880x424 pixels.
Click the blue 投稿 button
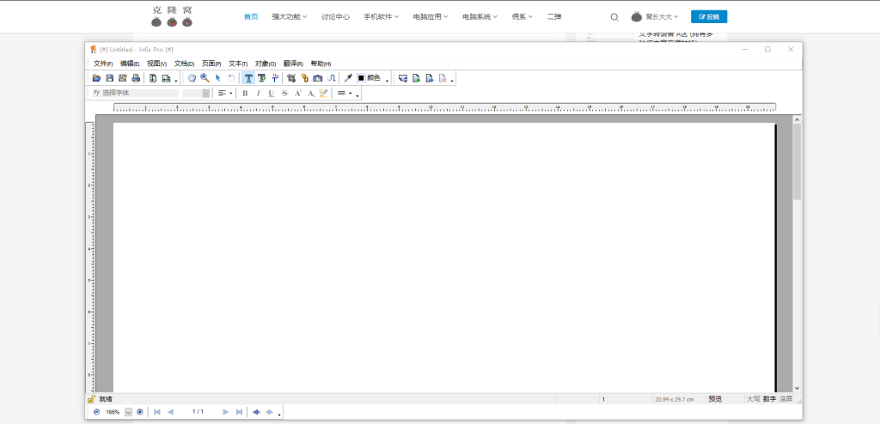[x=709, y=17]
